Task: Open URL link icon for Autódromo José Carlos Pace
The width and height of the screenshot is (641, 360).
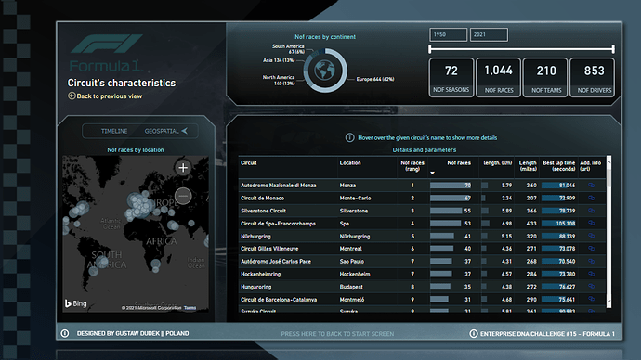Action: pyautogui.click(x=591, y=261)
